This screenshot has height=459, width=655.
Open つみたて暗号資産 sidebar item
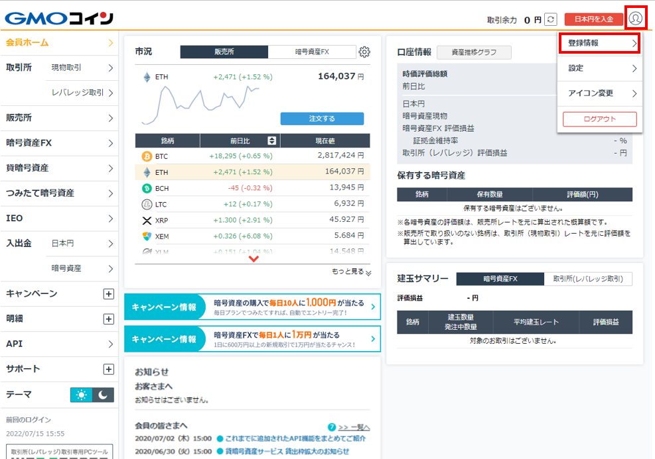tap(59, 193)
